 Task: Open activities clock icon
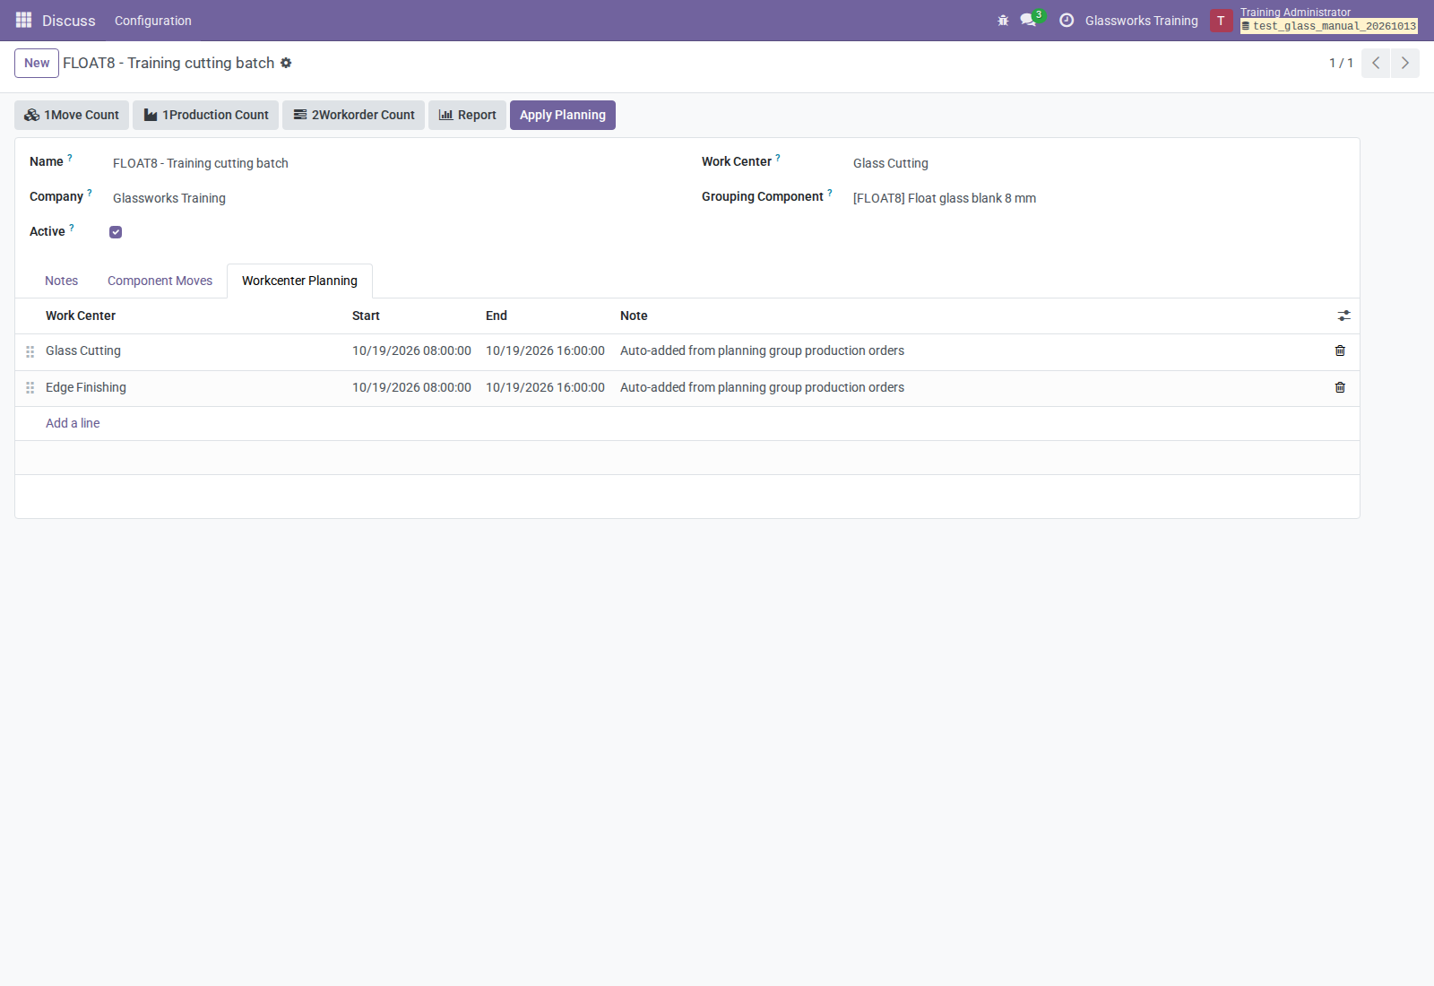tap(1067, 21)
